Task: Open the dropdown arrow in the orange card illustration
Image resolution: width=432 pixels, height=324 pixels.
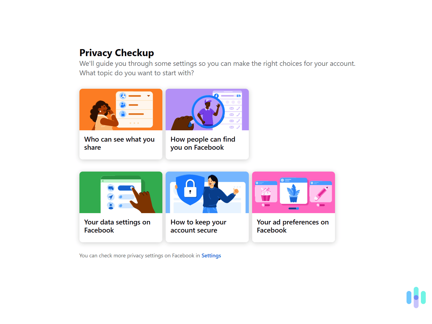Action: pos(149,96)
